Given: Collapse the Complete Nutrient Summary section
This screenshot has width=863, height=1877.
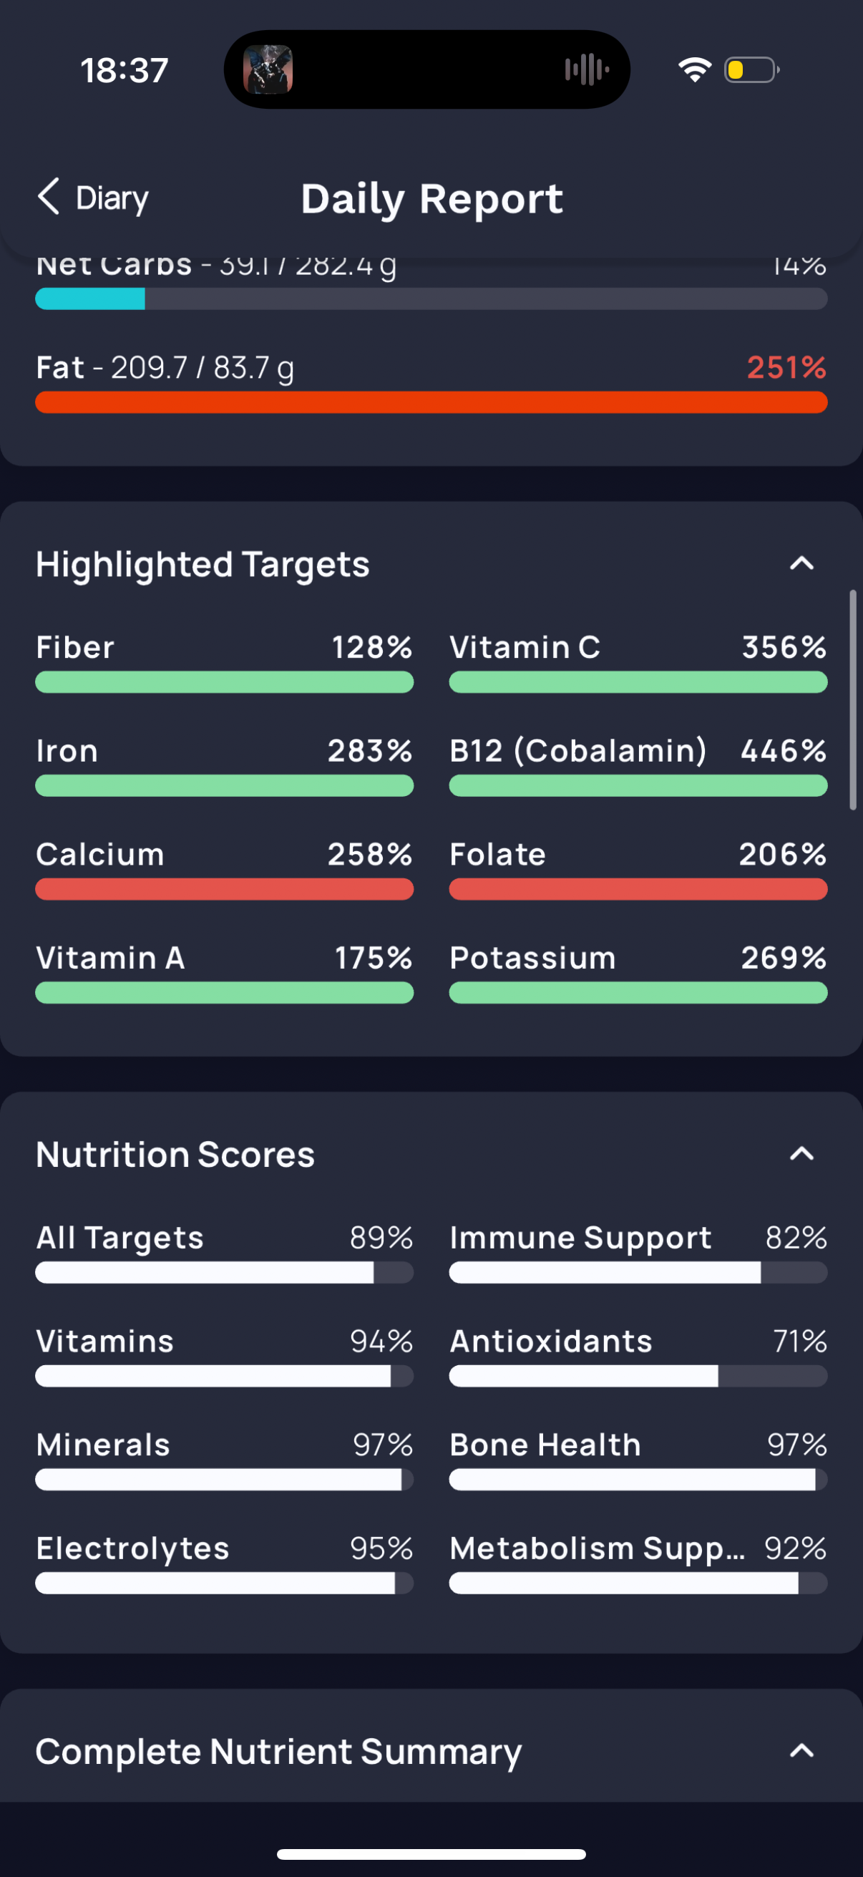Looking at the screenshot, I should (802, 1750).
